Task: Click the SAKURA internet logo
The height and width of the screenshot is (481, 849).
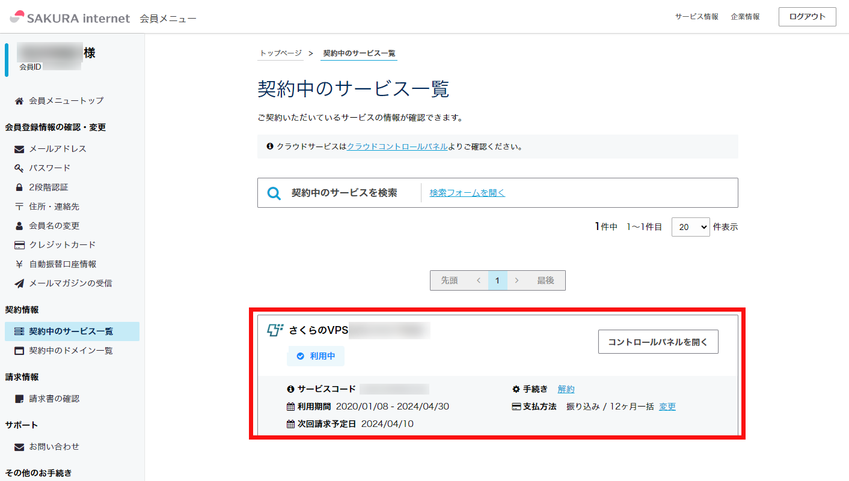Action: (x=70, y=17)
